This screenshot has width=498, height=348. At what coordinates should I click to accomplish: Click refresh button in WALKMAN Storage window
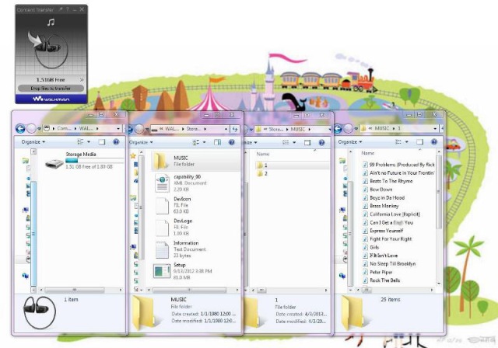point(235,129)
